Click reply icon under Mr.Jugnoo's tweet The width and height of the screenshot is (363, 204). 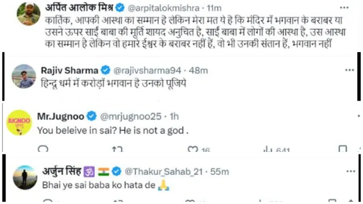[x=44, y=149]
